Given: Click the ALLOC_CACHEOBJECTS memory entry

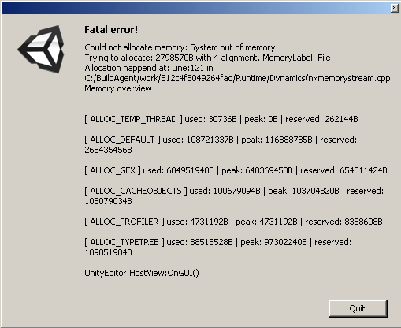Looking at the screenshot, I should click(234, 196).
